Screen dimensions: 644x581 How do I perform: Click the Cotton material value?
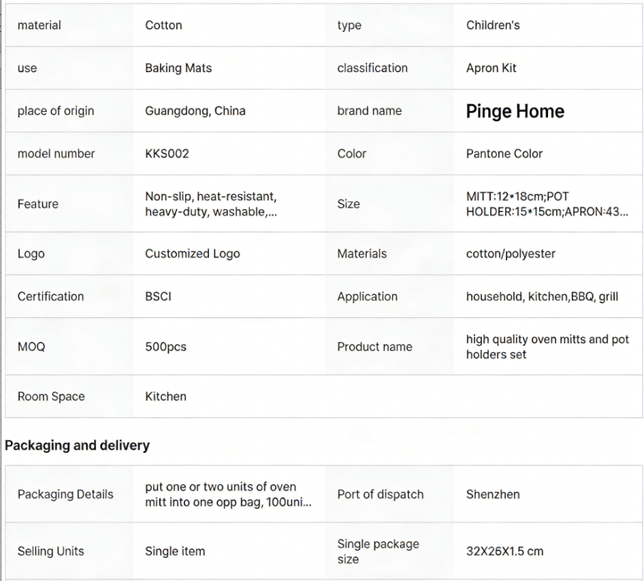(163, 25)
